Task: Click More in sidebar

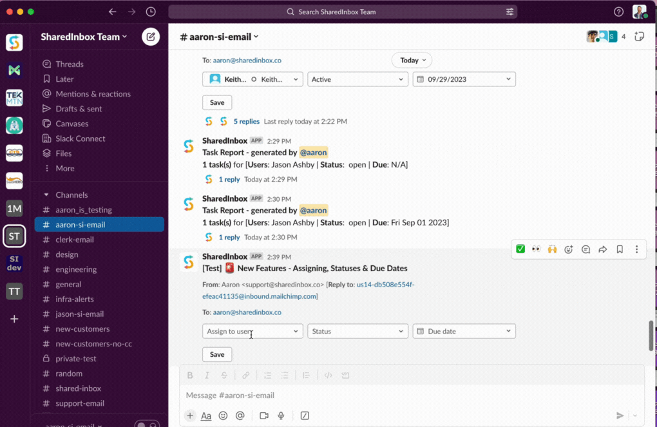Action: pyautogui.click(x=65, y=168)
